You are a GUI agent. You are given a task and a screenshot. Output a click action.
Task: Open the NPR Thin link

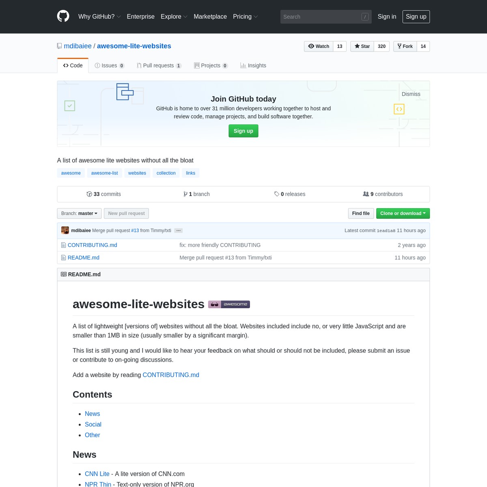click(98, 485)
